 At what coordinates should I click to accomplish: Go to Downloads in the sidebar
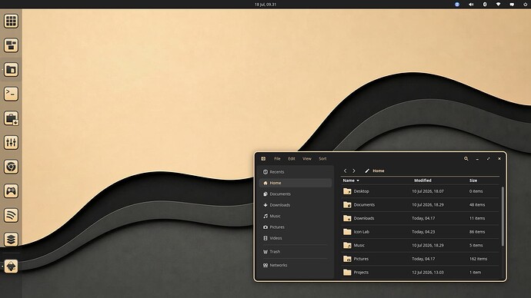pyautogui.click(x=296, y=205)
